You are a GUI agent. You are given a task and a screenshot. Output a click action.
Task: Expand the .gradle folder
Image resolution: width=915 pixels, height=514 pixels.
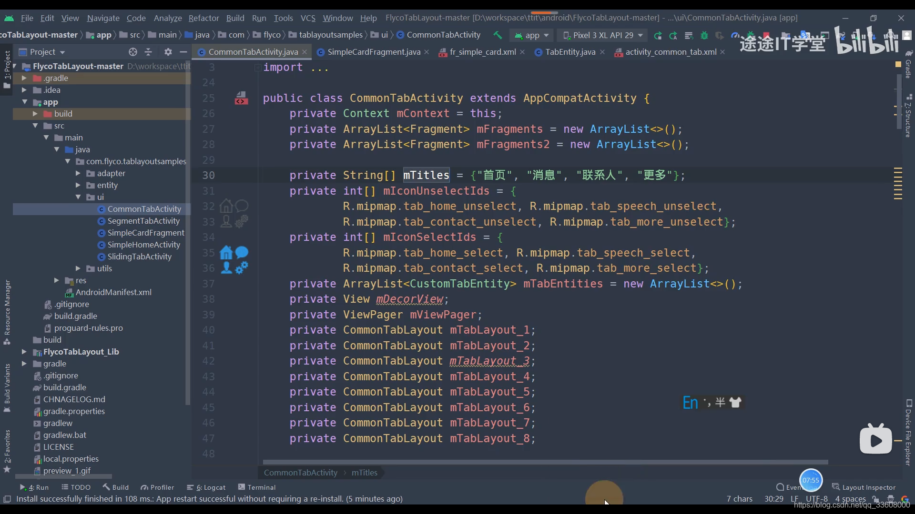(x=24, y=78)
